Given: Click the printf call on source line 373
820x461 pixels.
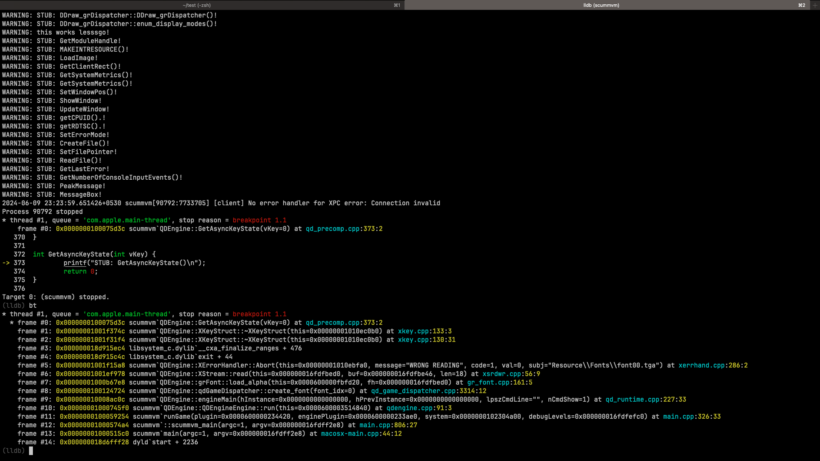Looking at the screenshot, I should (75, 263).
